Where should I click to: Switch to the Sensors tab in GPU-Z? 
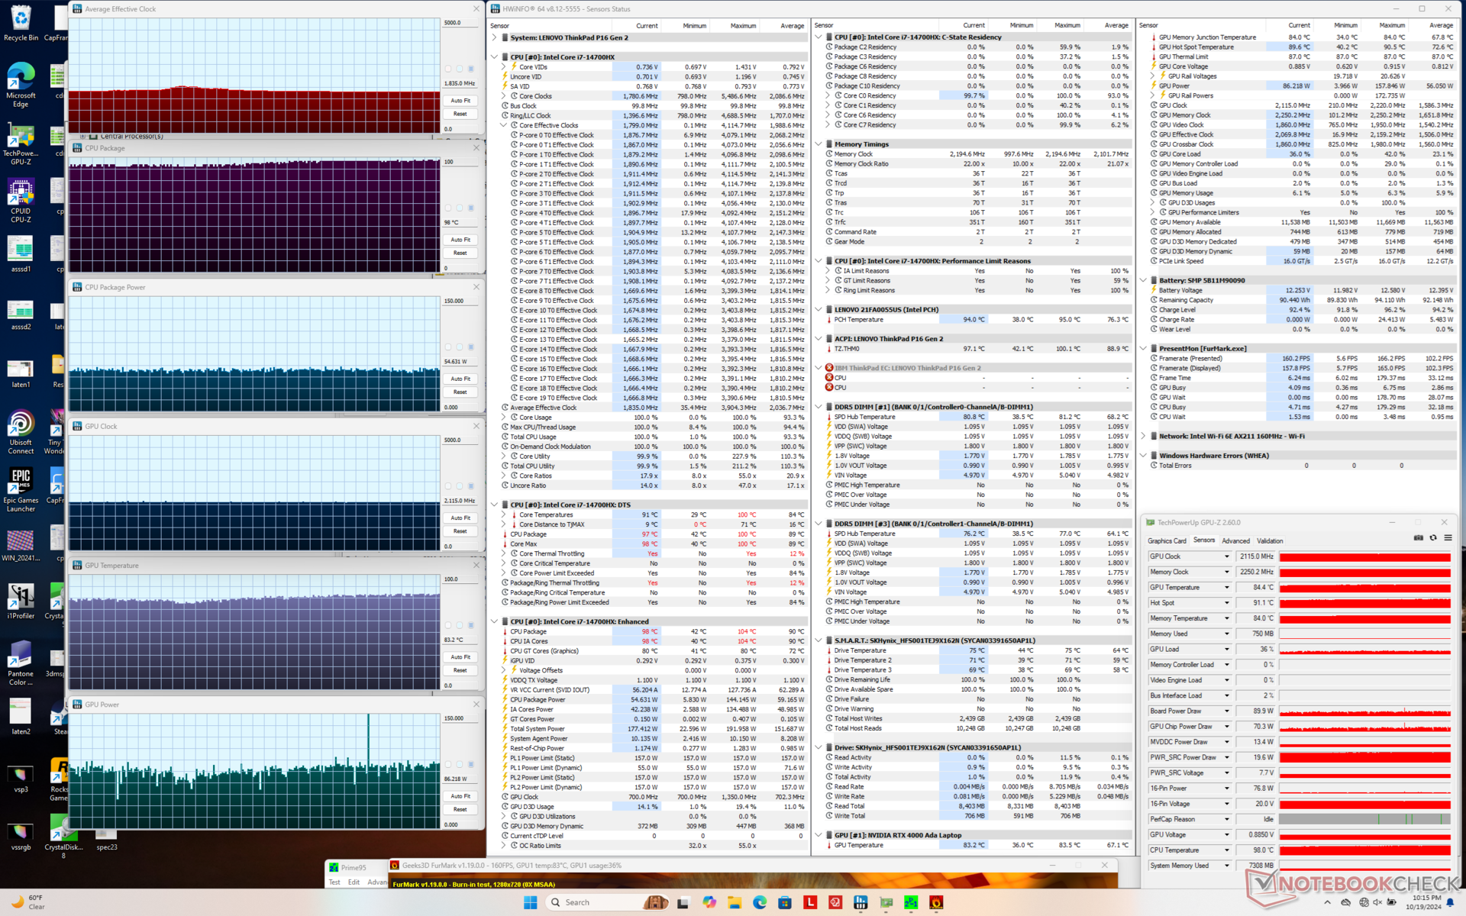1204,540
